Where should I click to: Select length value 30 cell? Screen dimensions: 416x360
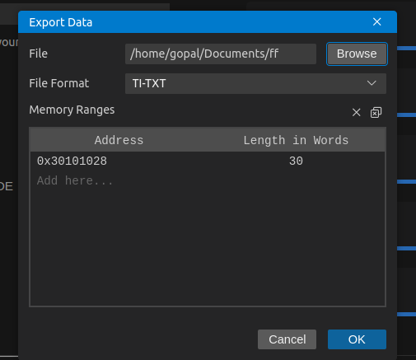click(296, 161)
